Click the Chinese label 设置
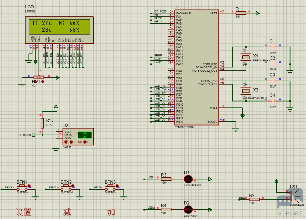 [24, 212]
